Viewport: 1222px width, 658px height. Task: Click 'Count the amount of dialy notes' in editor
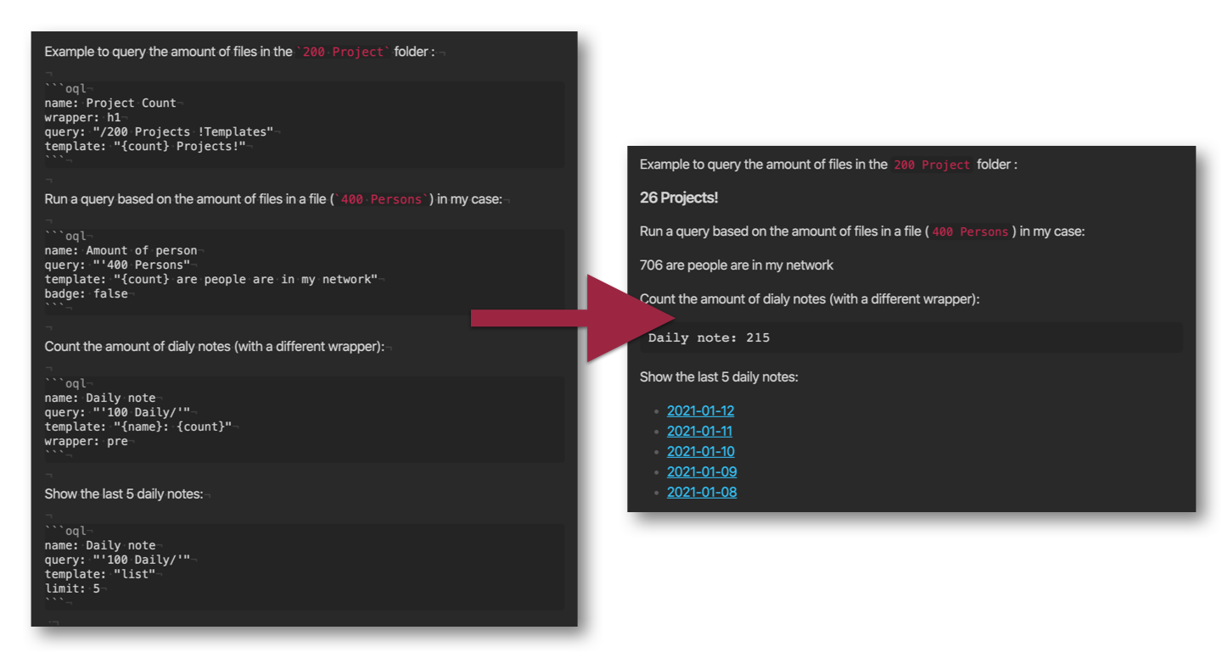[140, 346]
